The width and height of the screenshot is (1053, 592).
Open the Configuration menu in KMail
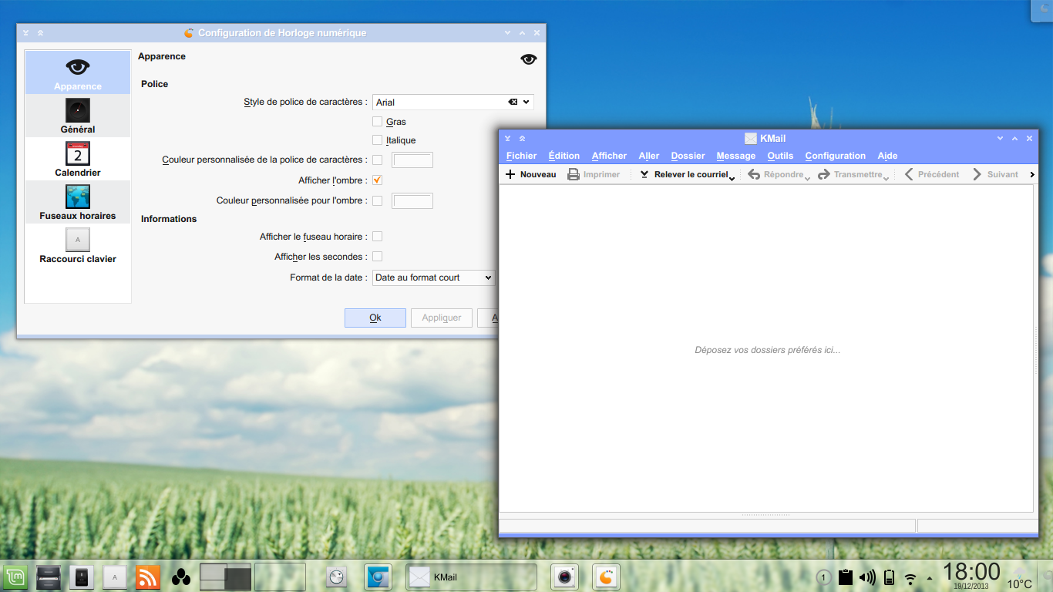836,156
